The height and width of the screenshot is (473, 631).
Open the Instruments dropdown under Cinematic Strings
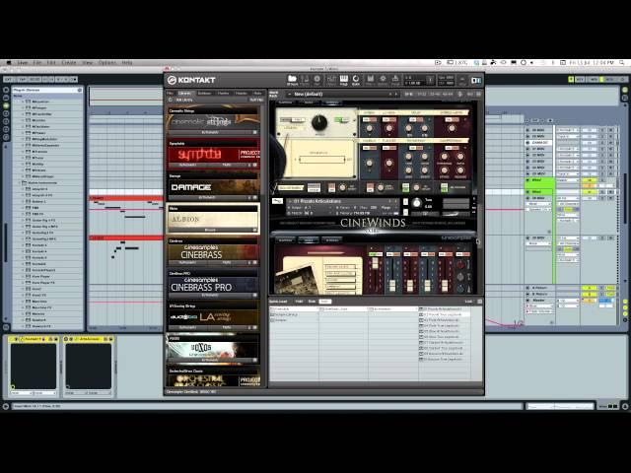coord(211,132)
